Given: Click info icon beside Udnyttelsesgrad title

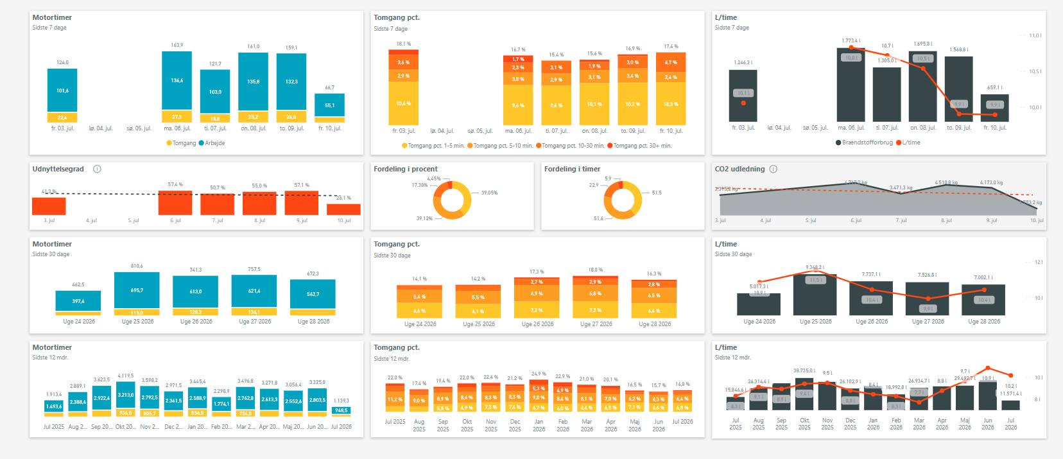Looking at the screenshot, I should pyautogui.click(x=97, y=169).
